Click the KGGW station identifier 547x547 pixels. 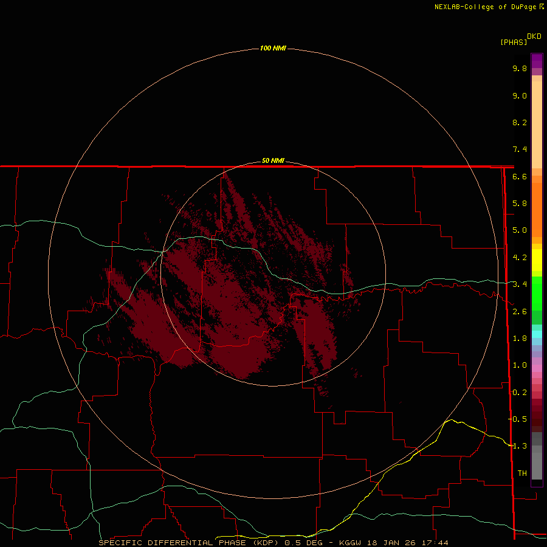point(350,543)
